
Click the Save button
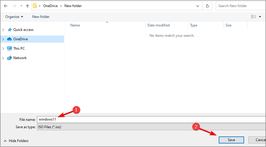click(231, 140)
